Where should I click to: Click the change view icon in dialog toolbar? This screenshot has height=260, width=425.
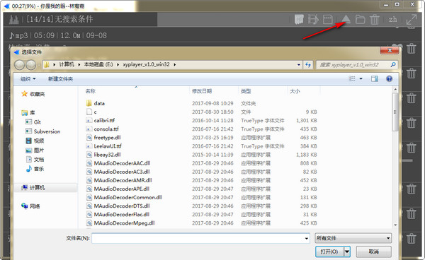(352, 78)
